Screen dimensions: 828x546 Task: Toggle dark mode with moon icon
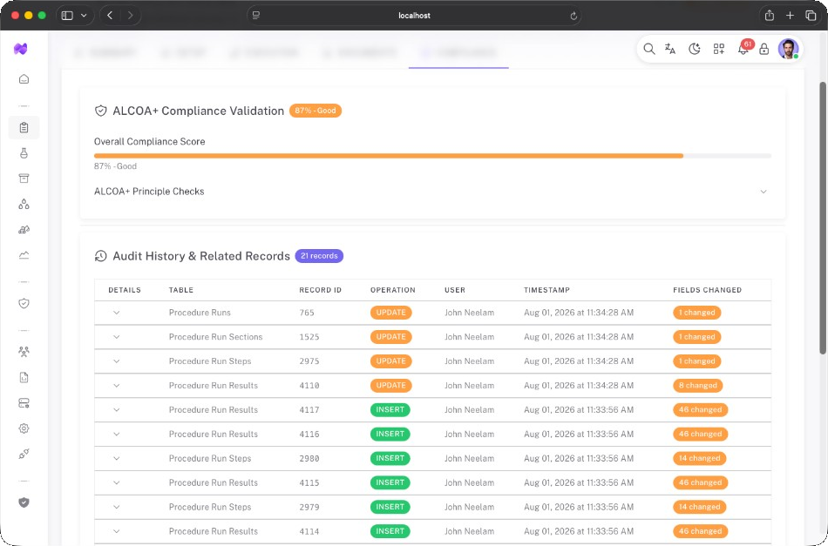(x=695, y=49)
